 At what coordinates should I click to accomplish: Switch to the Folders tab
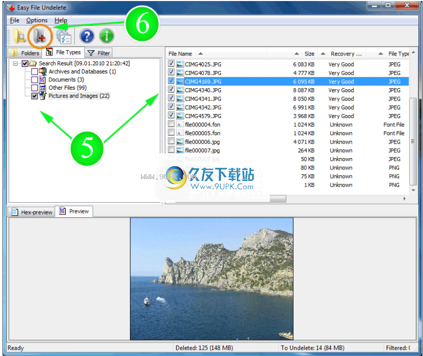pyautogui.click(x=25, y=53)
